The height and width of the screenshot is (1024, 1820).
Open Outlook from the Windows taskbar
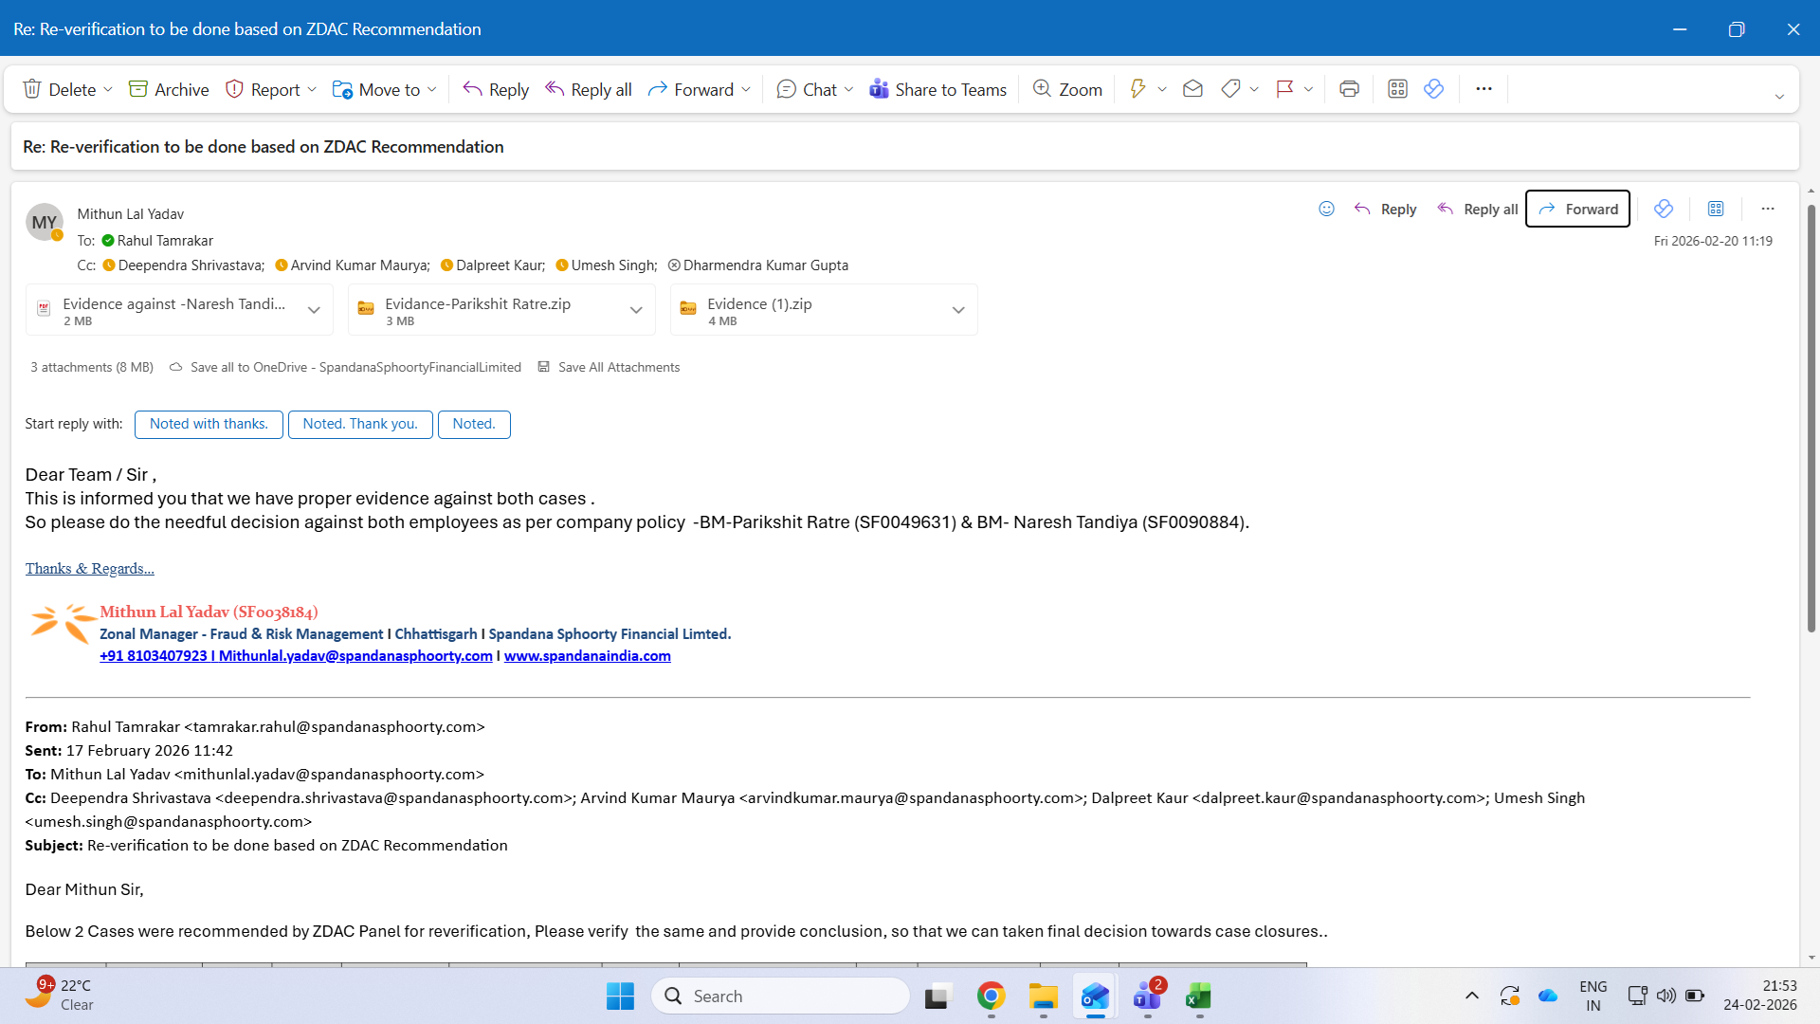pyautogui.click(x=1095, y=997)
